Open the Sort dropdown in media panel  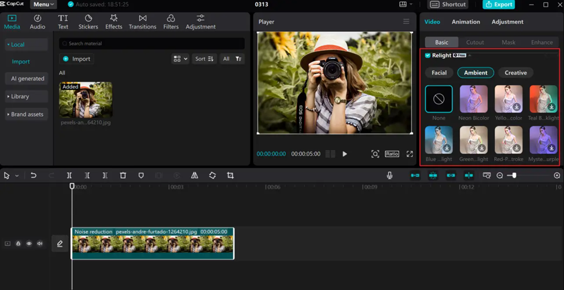[204, 59]
